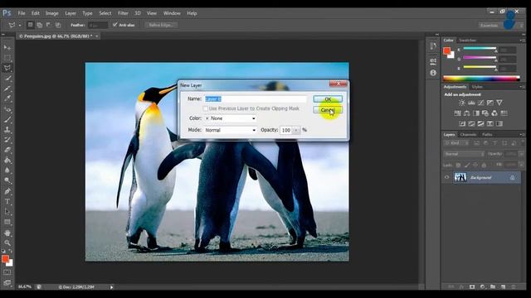Toggle Lock position icon
The image size is (531, 298).
tap(475, 165)
